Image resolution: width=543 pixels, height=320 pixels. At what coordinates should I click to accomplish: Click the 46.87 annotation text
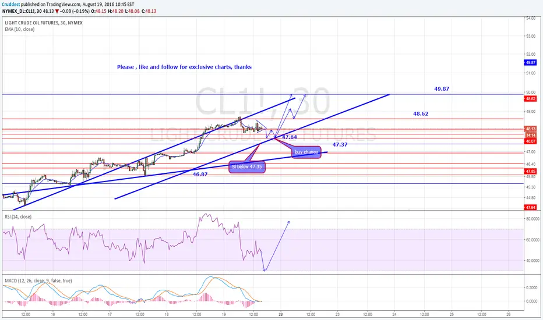pos(200,175)
